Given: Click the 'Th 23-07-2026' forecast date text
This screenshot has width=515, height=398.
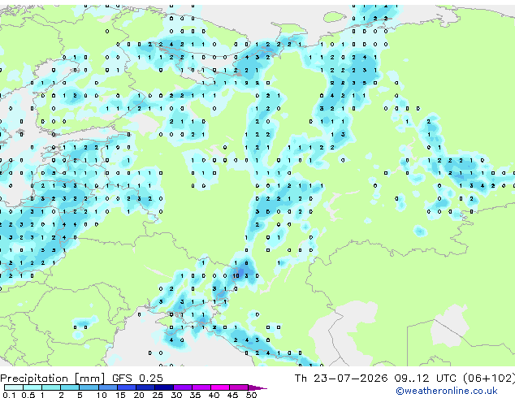Looking at the screenshot, I should click(341, 379).
